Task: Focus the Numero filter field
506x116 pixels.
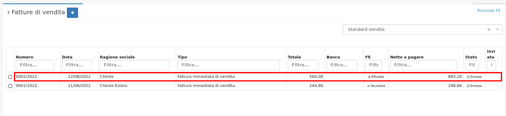Action: 35,65
